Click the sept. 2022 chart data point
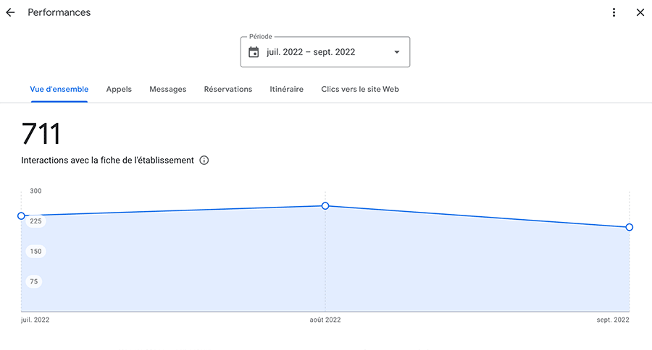Viewport: 652px width, 350px height. pos(629,227)
